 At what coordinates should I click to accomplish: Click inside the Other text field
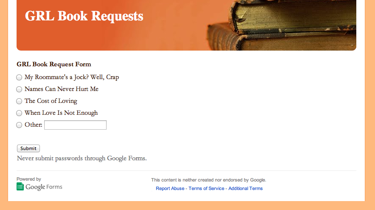click(75, 125)
